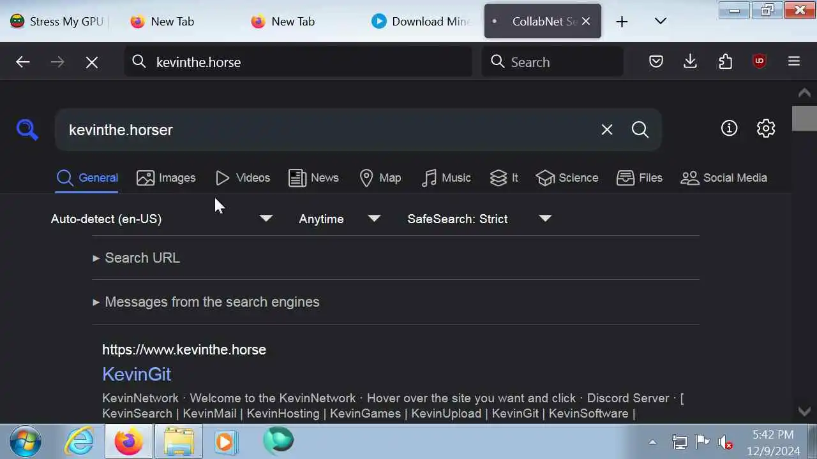Select the Images search category
This screenshot has height=459, width=817.
(x=166, y=178)
